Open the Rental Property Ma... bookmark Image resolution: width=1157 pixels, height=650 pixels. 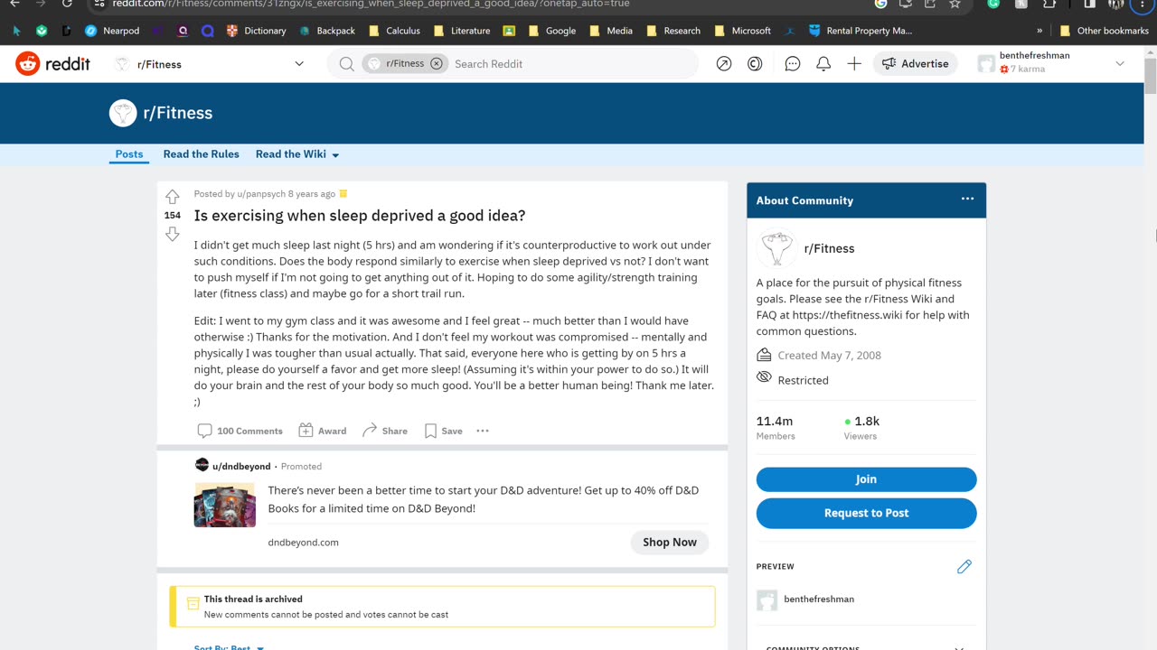pyautogui.click(x=861, y=31)
